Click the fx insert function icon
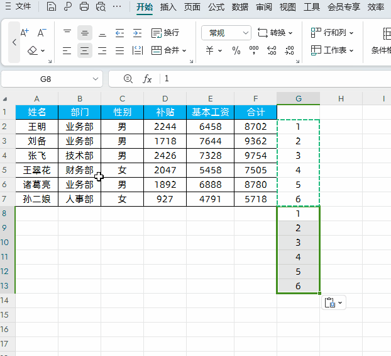 (x=148, y=79)
